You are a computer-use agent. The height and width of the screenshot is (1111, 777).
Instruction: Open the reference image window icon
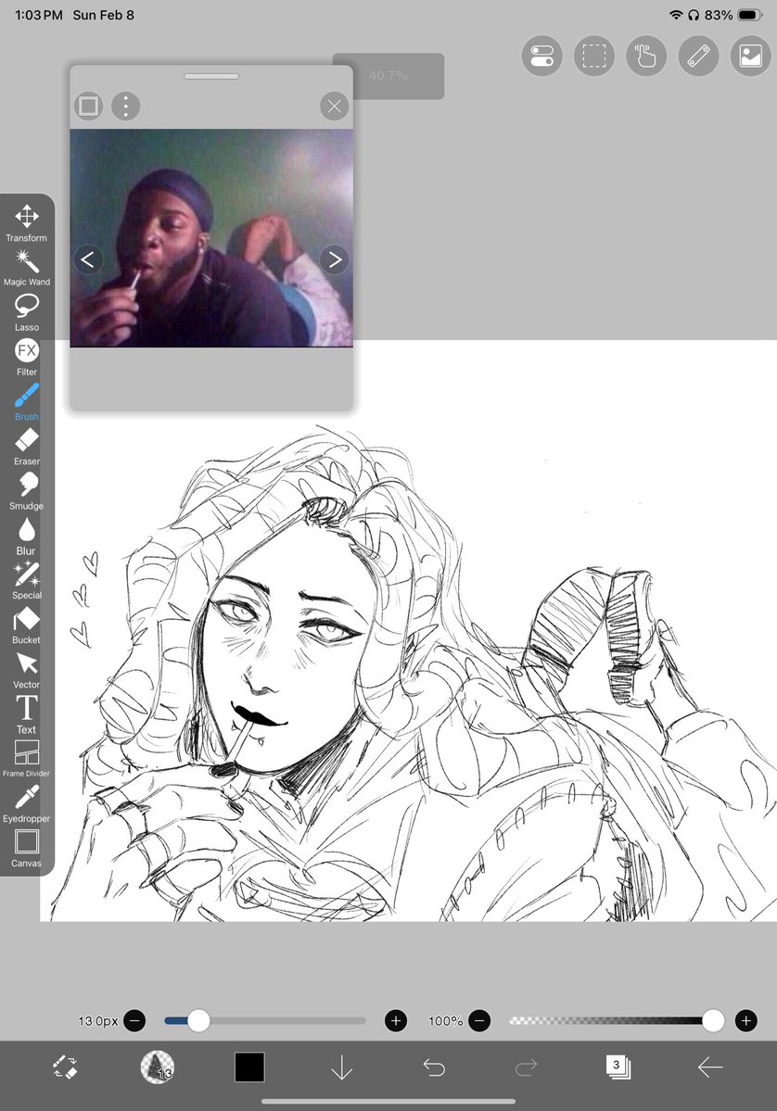750,56
